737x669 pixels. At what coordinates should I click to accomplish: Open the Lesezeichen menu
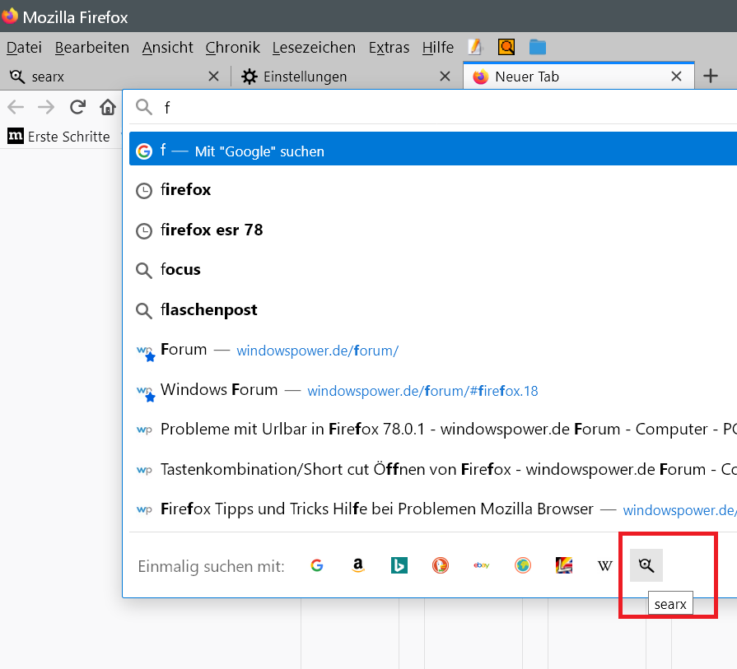(x=314, y=48)
